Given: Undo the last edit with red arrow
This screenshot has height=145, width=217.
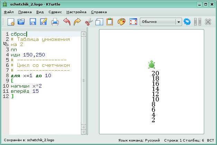Looking at the screenshot, I should click(x=66, y=22).
